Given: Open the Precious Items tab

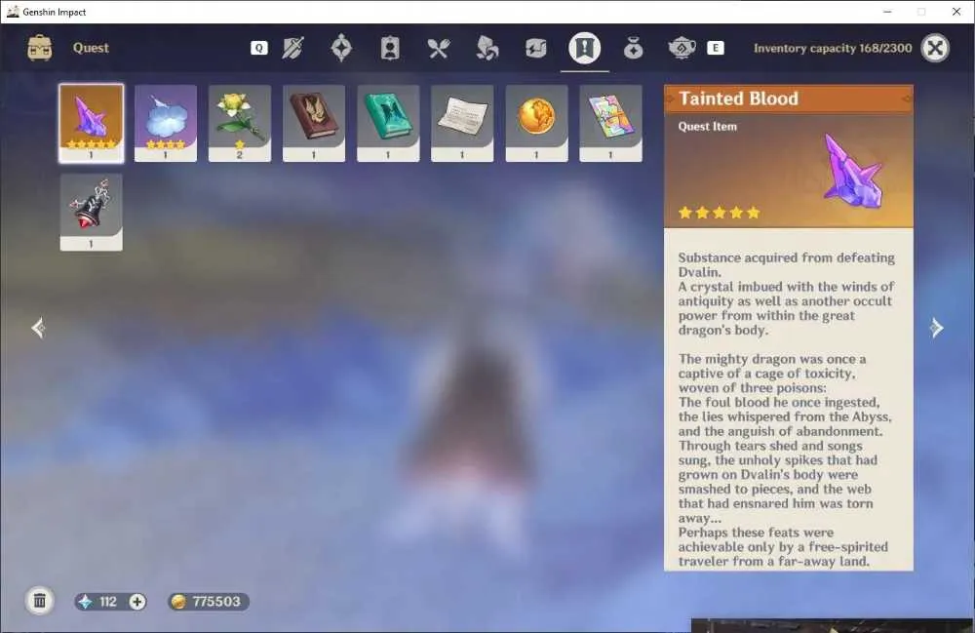Looking at the screenshot, I should [x=633, y=48].
